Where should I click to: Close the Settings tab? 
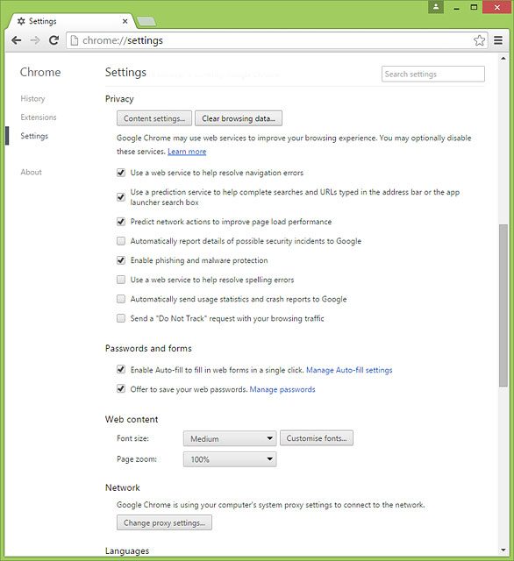(x=125, y=21)
